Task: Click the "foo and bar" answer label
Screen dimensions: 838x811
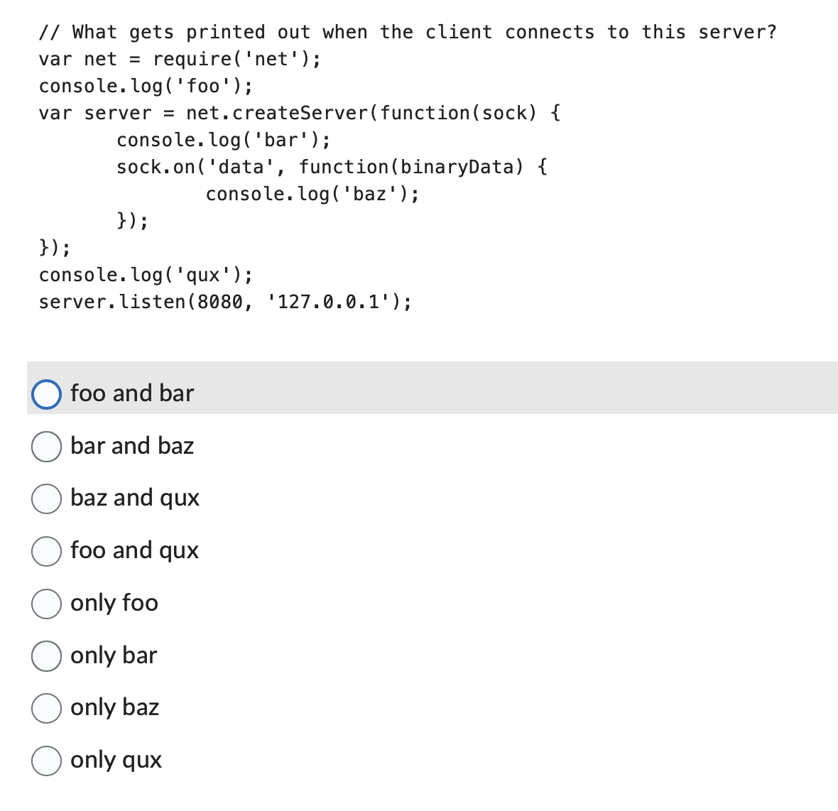Action: [132, 393]
